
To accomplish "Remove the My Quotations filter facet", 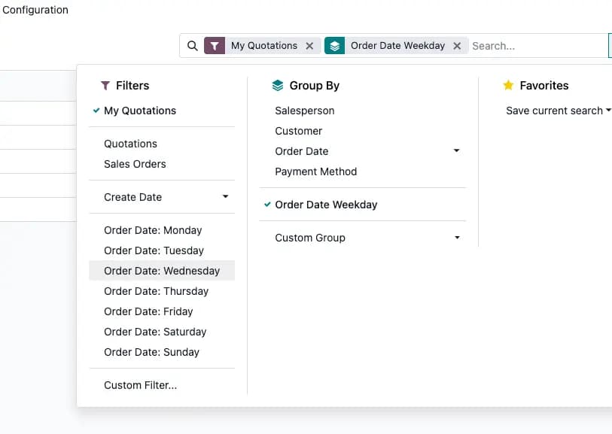I will click(309, 46).
